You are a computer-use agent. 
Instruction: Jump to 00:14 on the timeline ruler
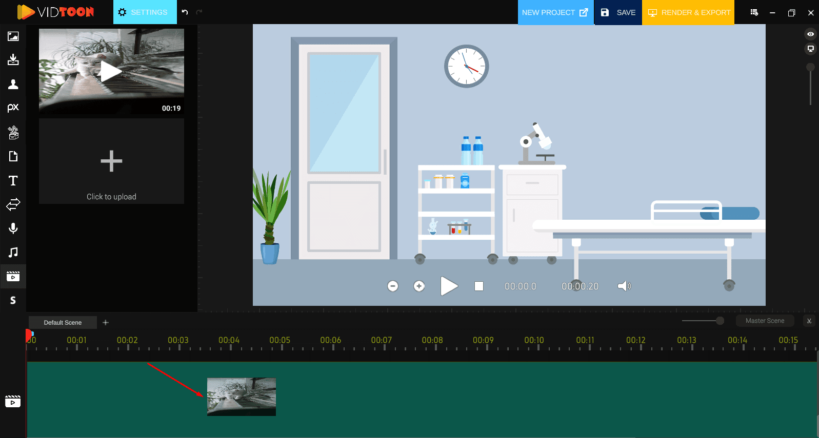(737, 340)
